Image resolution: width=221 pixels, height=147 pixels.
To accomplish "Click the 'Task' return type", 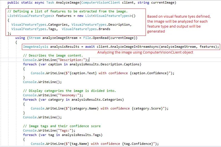I will (x=50, y=2).
